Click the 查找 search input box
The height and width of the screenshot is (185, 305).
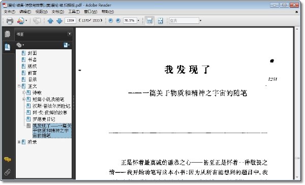(x=184, y=20)
